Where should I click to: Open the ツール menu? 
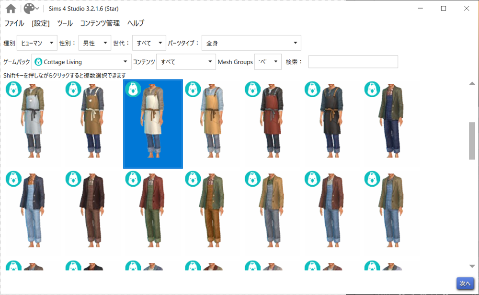coord(65,23)
